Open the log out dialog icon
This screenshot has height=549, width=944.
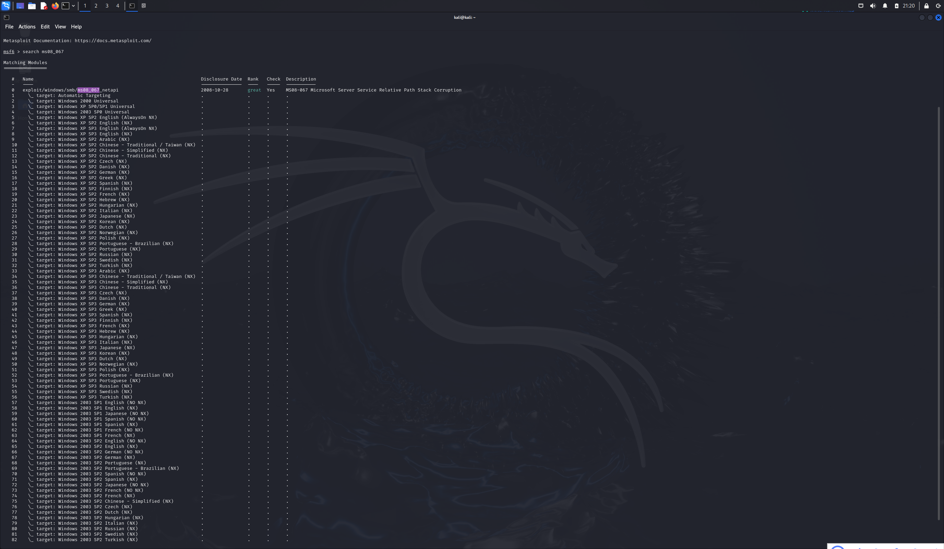coord(939,5)
